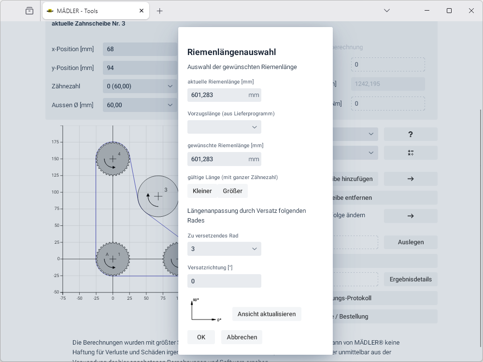Screen dimensions: 483x362
Task: Click the Versatzrichtung input field
Action: pyautogui.click(x=224, y=281)
